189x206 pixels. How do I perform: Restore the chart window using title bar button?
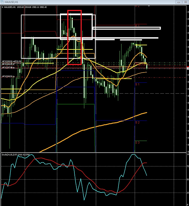pyautogui.click(x=186, y=2)
